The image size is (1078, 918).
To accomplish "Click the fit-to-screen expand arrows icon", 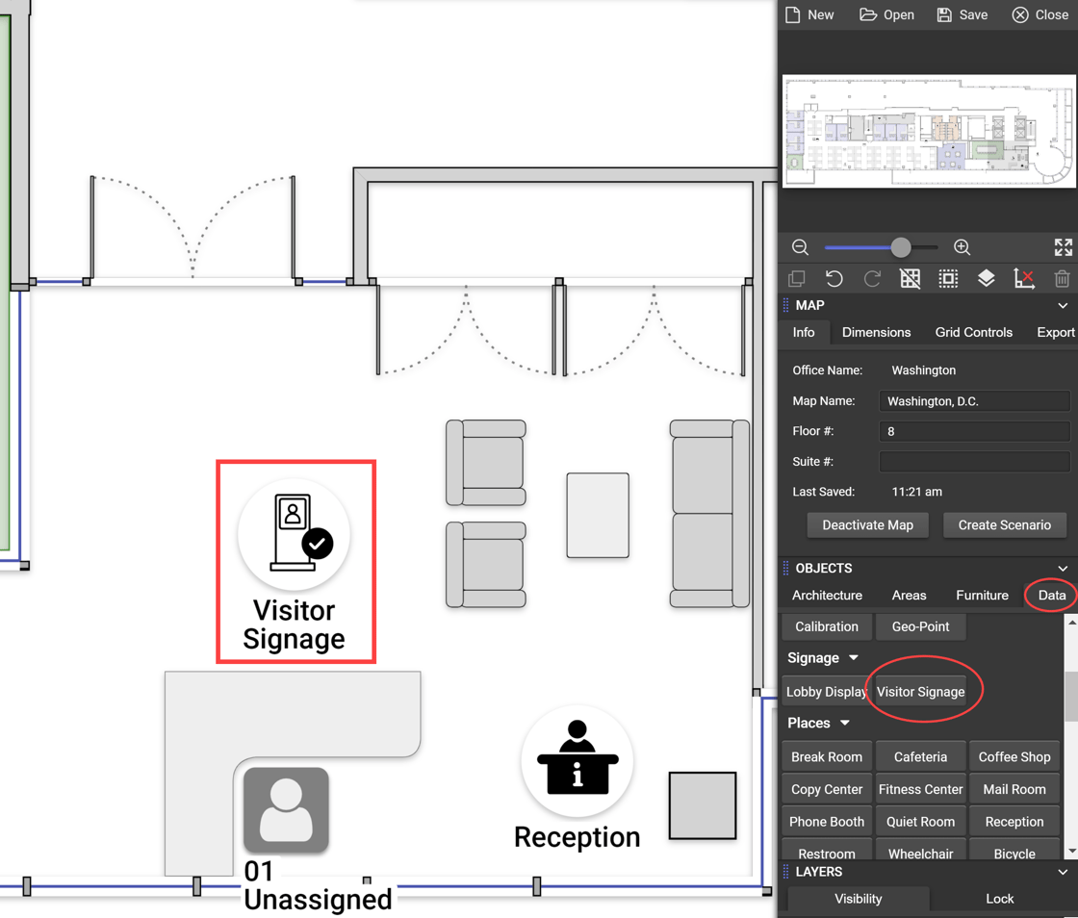I will point(1063,247).
